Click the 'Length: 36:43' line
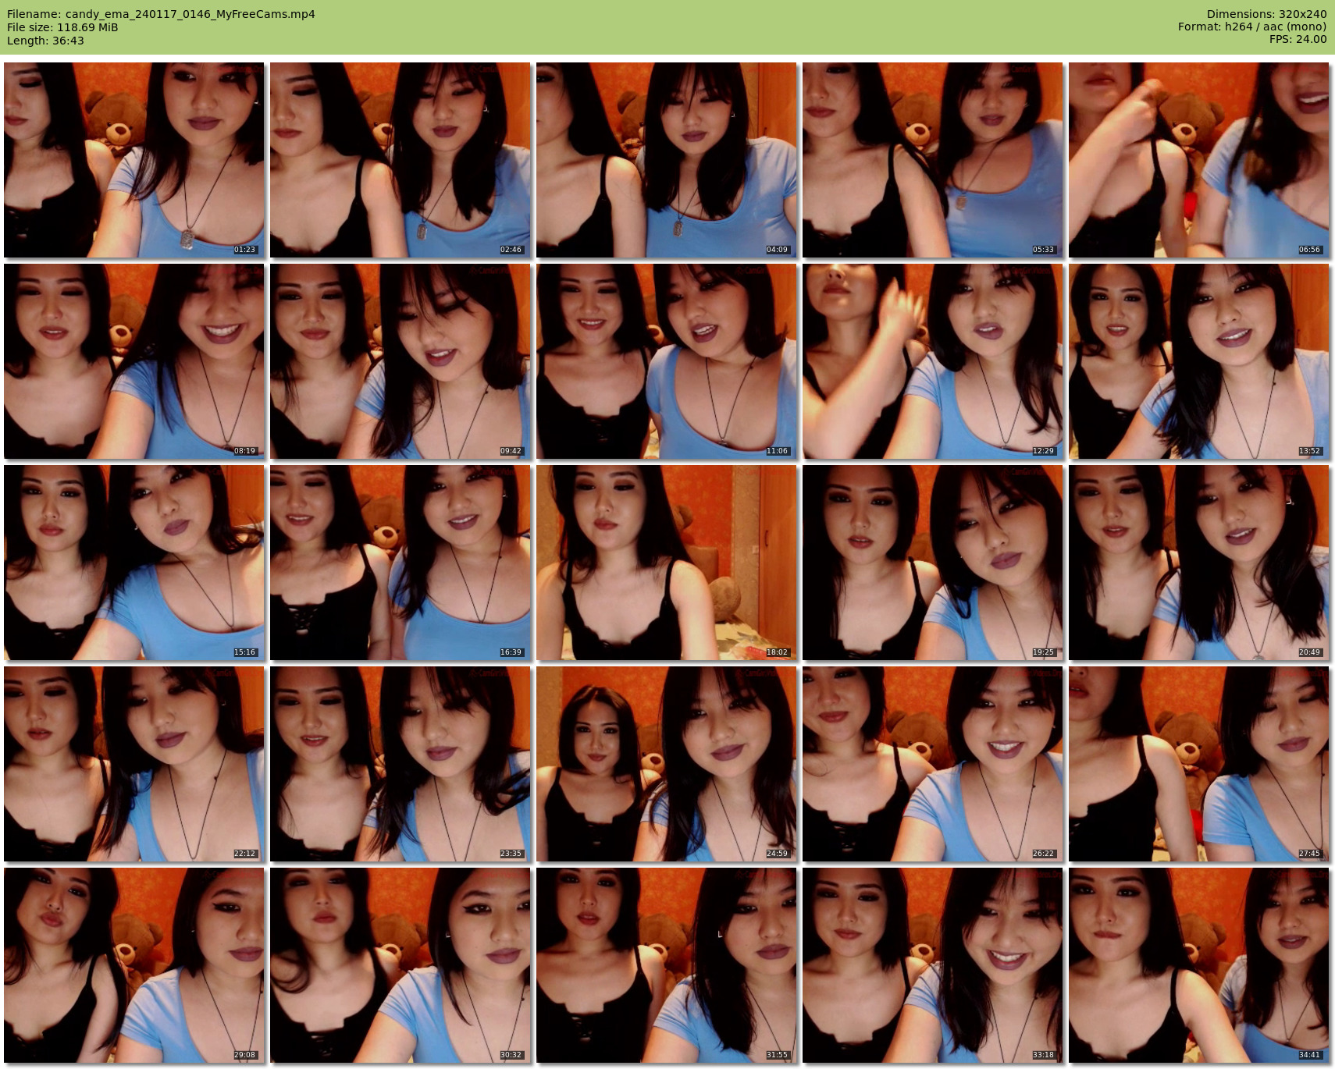Image resolution: width=1335 pixels, height=1069 pixels. 45,41
